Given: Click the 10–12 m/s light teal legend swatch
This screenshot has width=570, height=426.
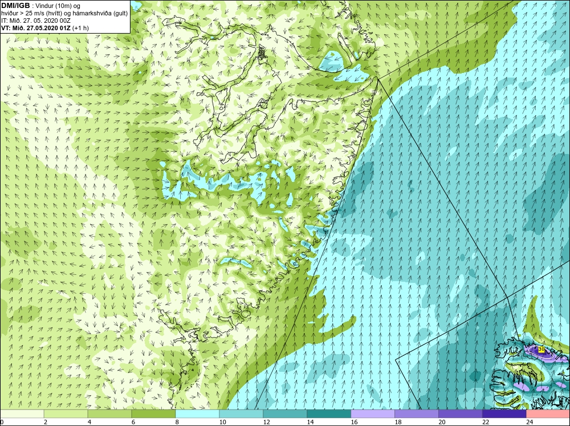Looking at the screenshot, I should coord(241,413).
